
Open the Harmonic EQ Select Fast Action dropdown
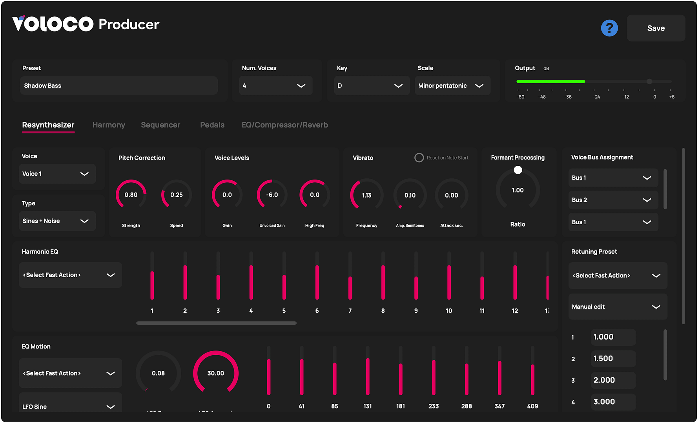(70, 275)
